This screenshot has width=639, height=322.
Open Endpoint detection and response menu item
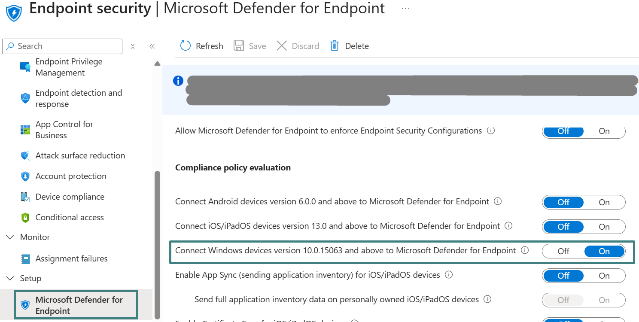pyautogui.click(x=79, y=98)
